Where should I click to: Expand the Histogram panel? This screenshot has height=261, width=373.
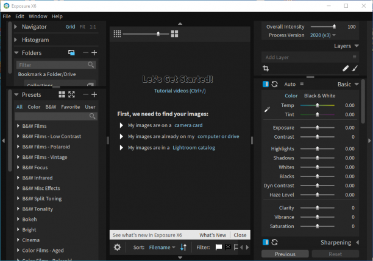coord(16,40)
